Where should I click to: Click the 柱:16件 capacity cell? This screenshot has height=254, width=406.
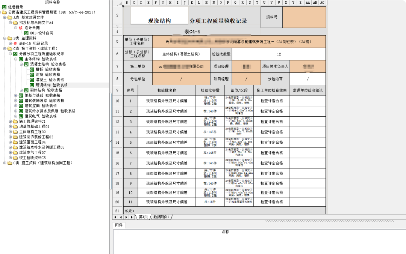(210, 202)
